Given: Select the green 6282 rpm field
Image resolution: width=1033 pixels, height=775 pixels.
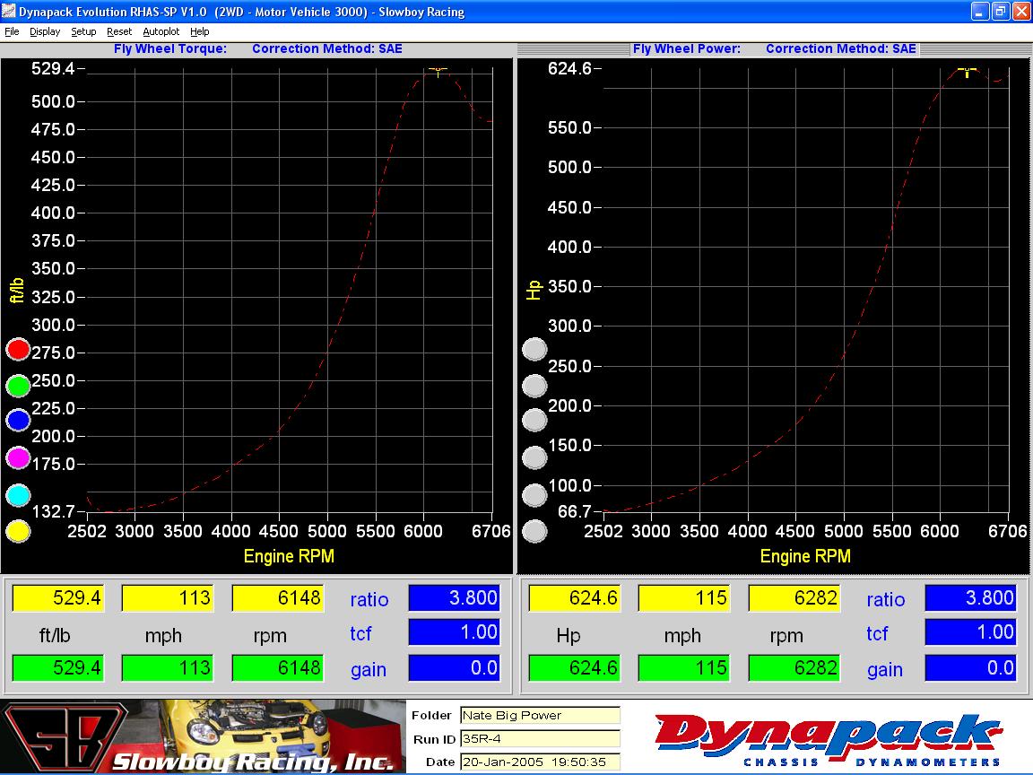Looking at the screenshot, I should point(794,667).
